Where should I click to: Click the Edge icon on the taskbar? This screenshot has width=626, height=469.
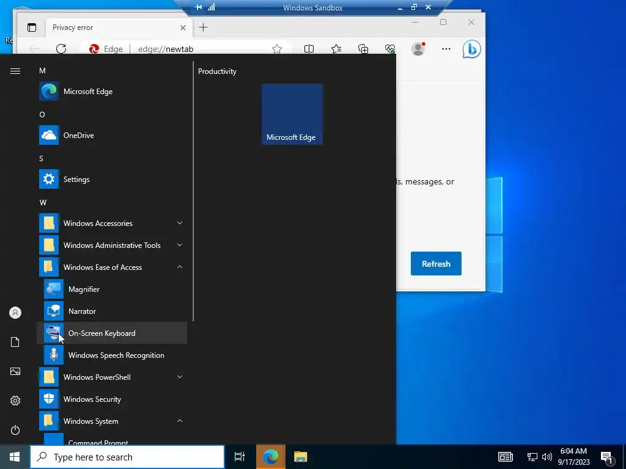[x=271, y=457]
